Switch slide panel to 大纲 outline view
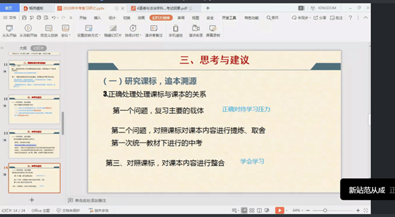 (x=23, y=48)
